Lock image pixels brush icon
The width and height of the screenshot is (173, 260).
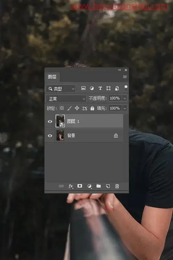[x=69, y=108]
